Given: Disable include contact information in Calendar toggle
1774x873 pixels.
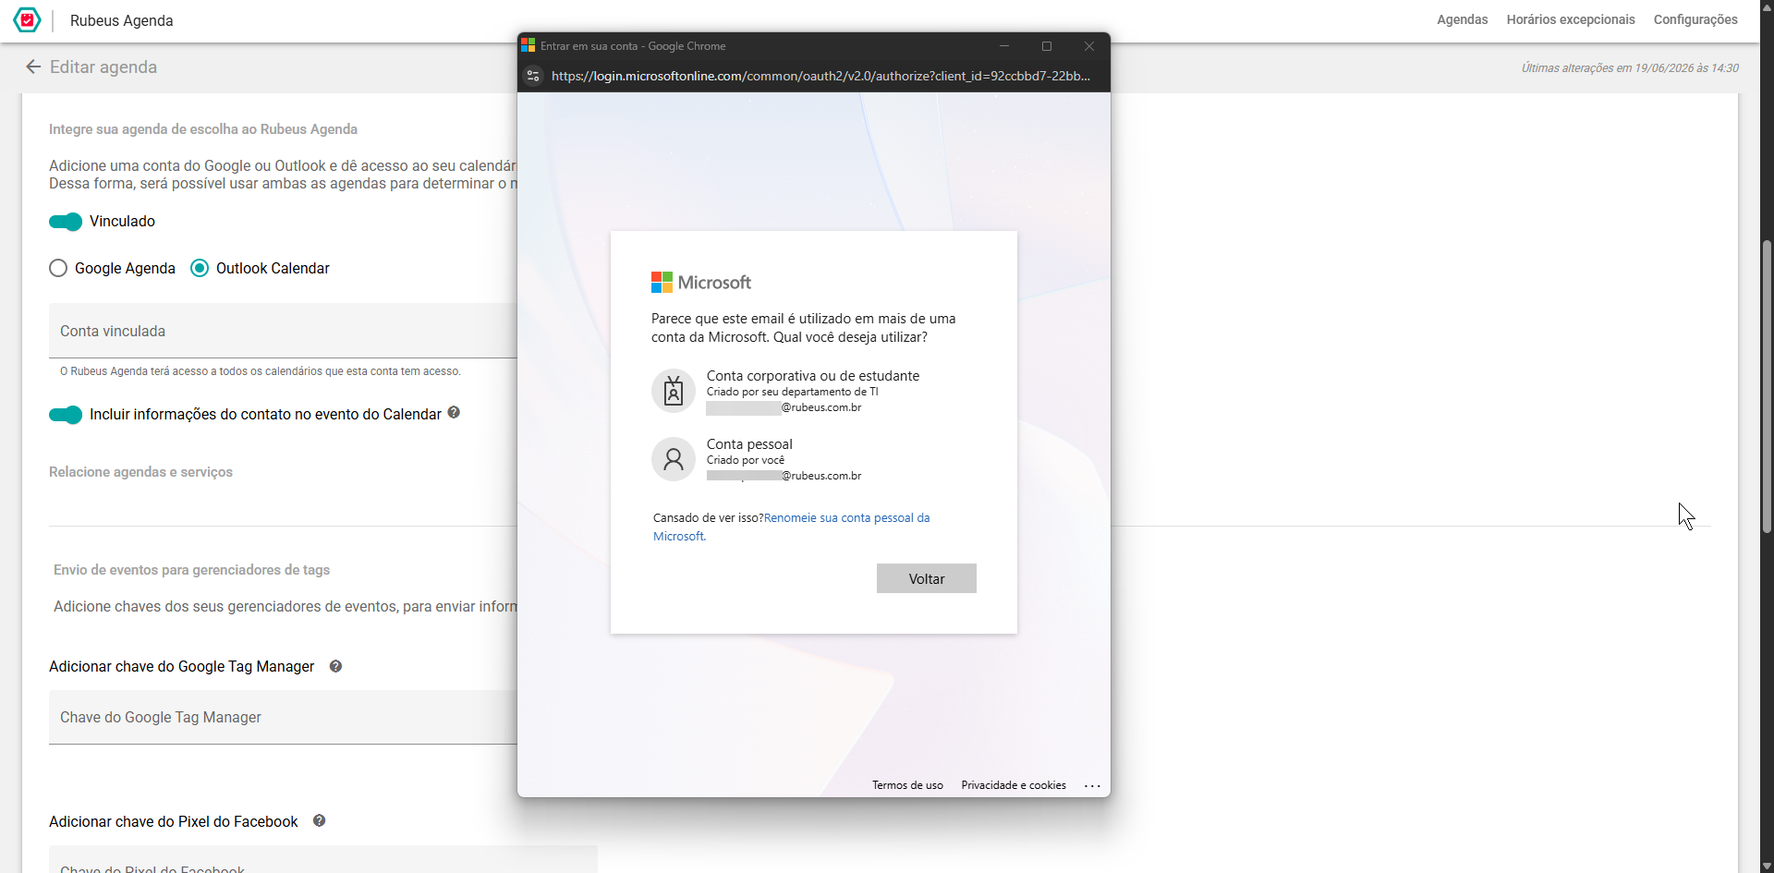Looking at the screenshot, I should 66,415.
